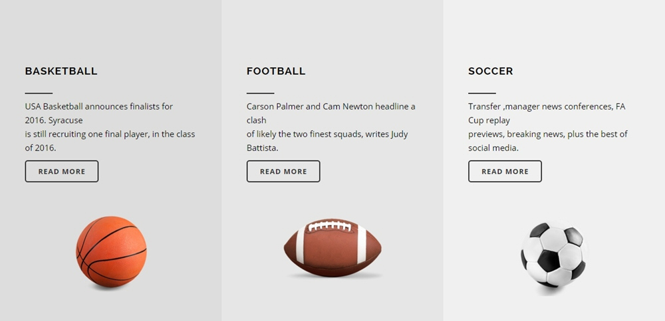Click divider line under BASKETBALL heading
665x321 pixels.
[39, 93]
